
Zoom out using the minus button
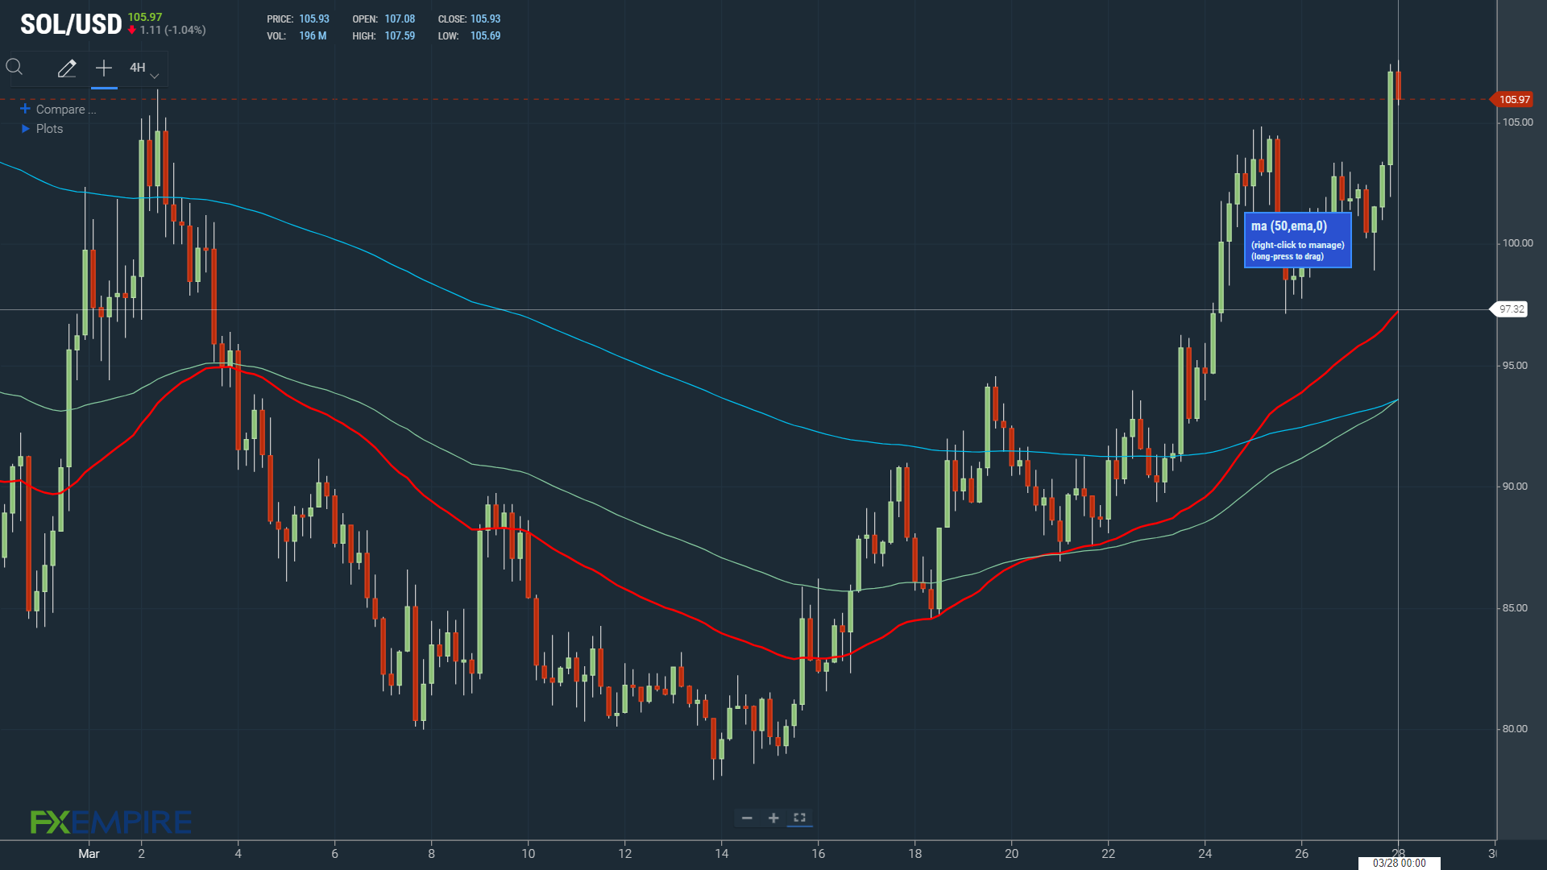tap(747, 818)
